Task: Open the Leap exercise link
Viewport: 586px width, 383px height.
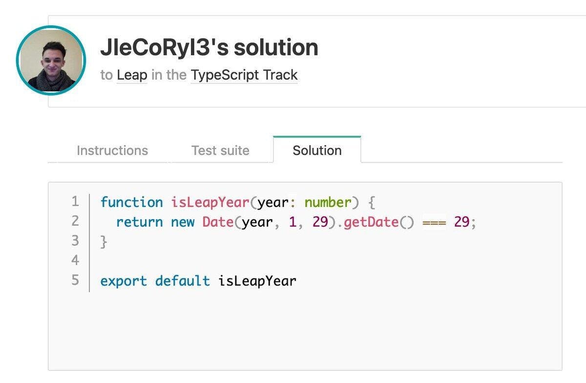Action: pos(132,75)
